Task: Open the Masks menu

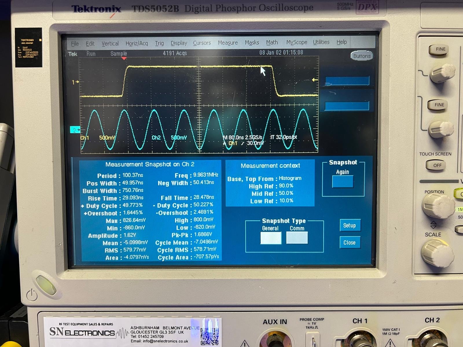Action: (252, 43)
